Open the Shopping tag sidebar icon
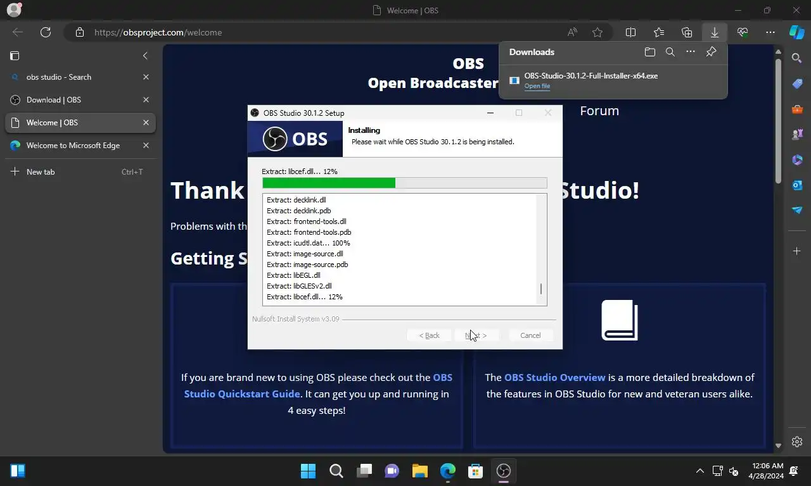811x486 pixels. click(797, 84)
